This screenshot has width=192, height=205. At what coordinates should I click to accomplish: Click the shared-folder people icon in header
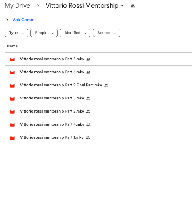click(x=133, y=6)
